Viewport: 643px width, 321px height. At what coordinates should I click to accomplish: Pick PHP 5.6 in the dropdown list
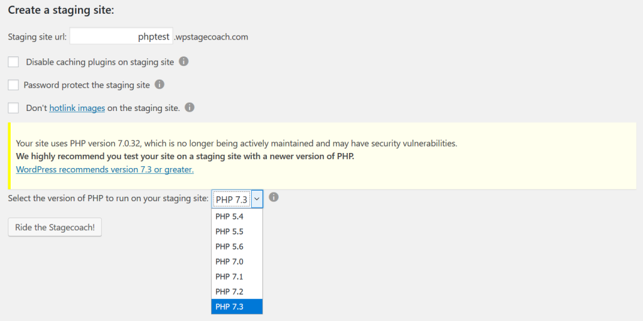(237, 247)
